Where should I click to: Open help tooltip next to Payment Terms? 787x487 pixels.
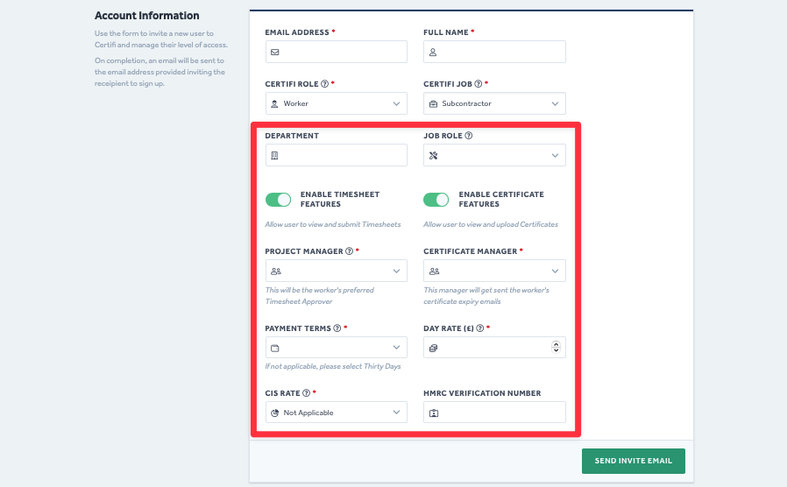tap(337, 328)
